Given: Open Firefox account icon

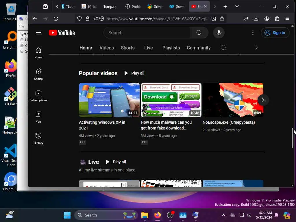Looking at the screenshot, I should pyautogui.click(x=267, y=19).
